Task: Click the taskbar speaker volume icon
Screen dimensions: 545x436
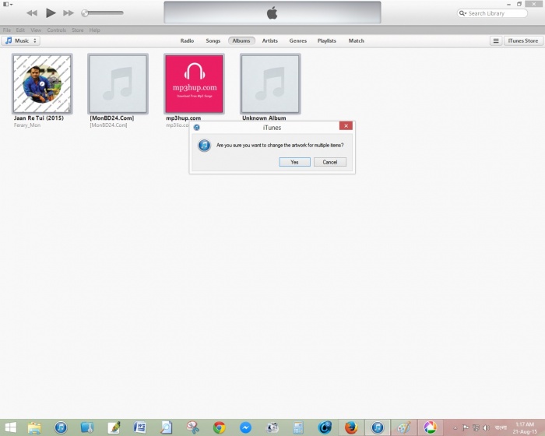Action: coord(487,427)
